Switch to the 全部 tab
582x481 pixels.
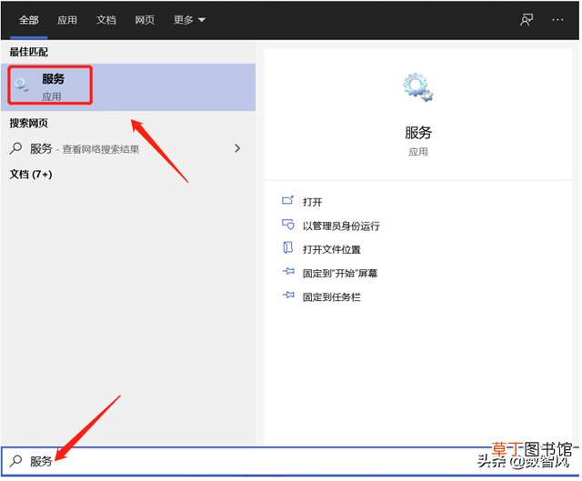tap(28, 20)
